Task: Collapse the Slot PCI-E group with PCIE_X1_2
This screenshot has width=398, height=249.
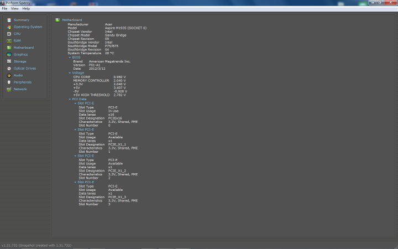Action: 75,156
